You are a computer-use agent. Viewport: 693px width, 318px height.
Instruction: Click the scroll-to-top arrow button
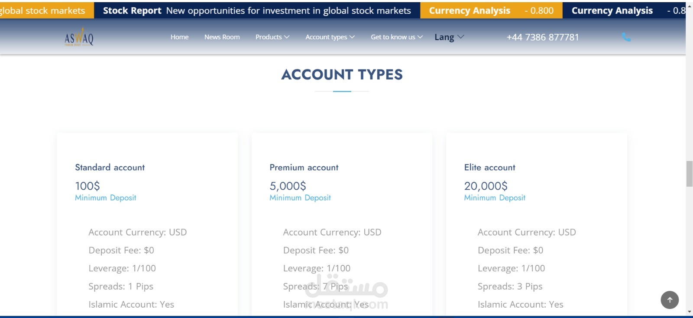[670, 300]
